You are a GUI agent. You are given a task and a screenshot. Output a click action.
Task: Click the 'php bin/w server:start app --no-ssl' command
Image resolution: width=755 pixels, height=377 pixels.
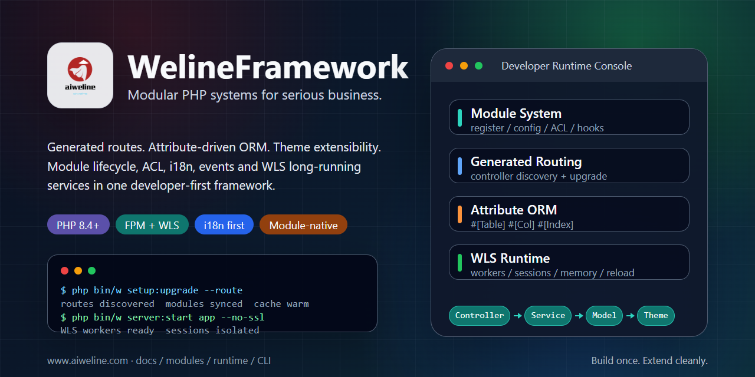point(163,318)
